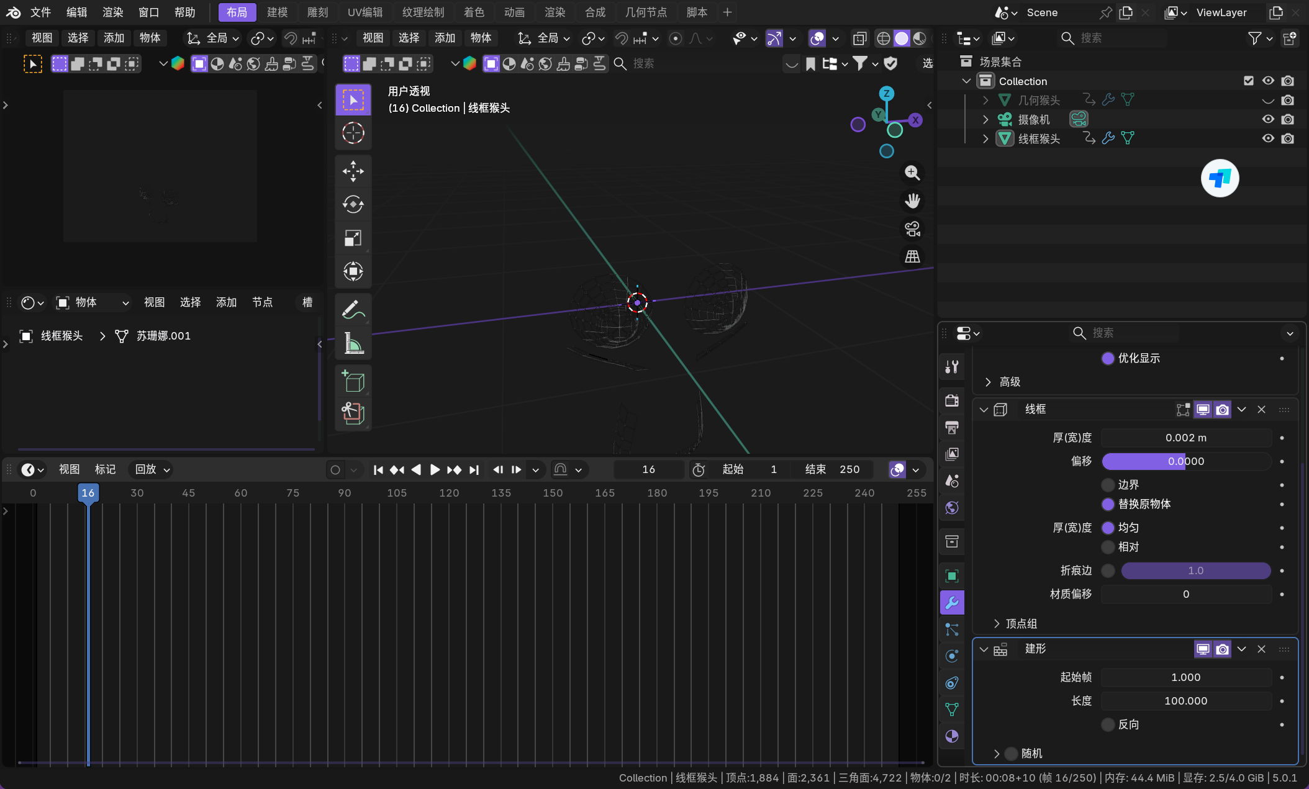Image resolution: width=1309 pixels, height=789 pixels.
Task: Select the Rotate tool
Action: tap(353, 204)
